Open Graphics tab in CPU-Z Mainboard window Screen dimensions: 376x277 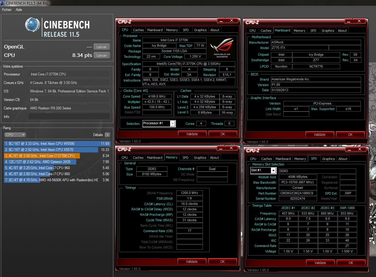point(328,31)
